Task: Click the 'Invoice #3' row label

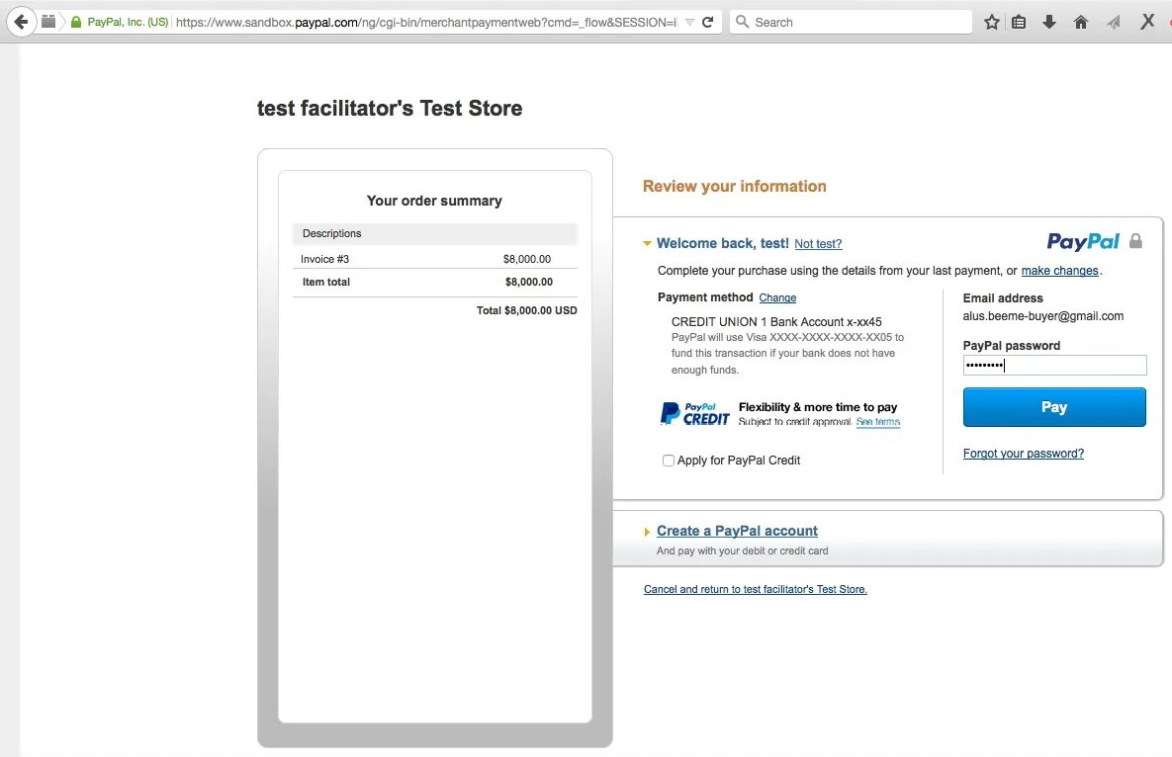Action: click(324, 259)
